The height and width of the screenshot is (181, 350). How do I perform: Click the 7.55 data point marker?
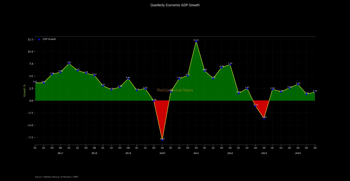69,64
